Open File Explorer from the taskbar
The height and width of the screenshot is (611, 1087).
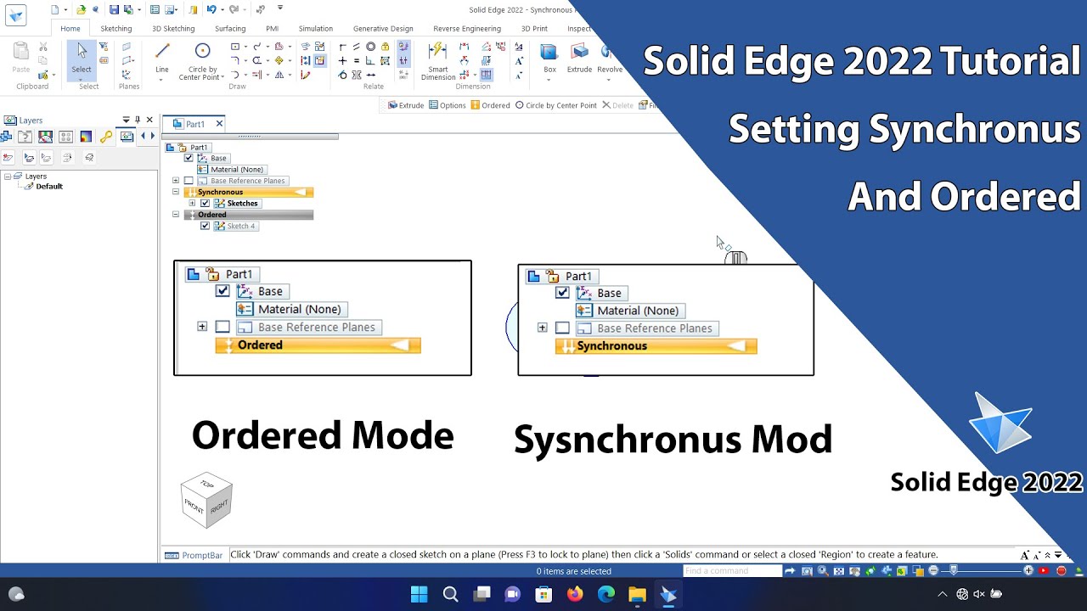click(637, 594)
